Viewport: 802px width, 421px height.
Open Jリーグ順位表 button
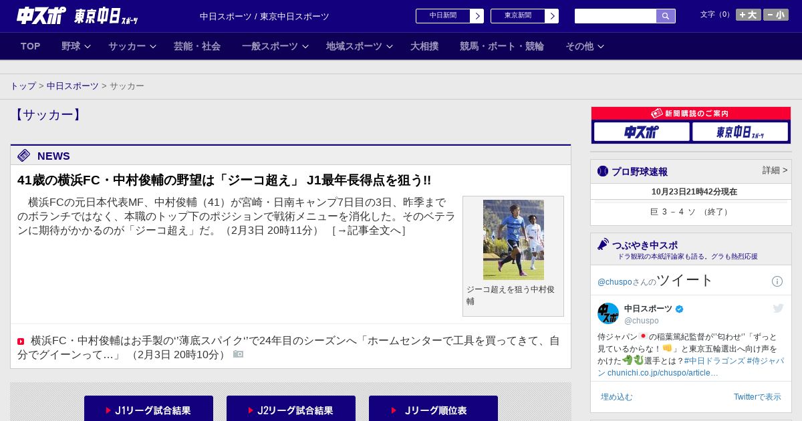[433, 408]
